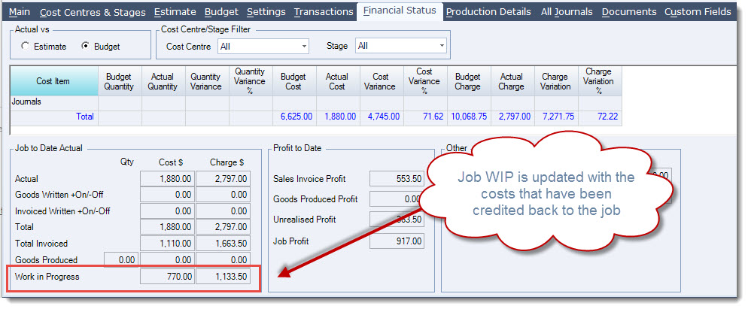Click the Actual Charge column header
Viewport: 748px width, 309px height.
click(x=512, y=81)
